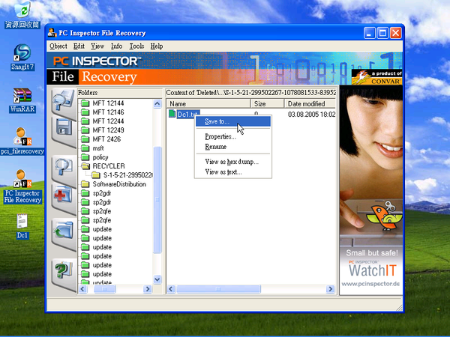
Task: Select the MFT 2426 folder
Action: point(106,139)
